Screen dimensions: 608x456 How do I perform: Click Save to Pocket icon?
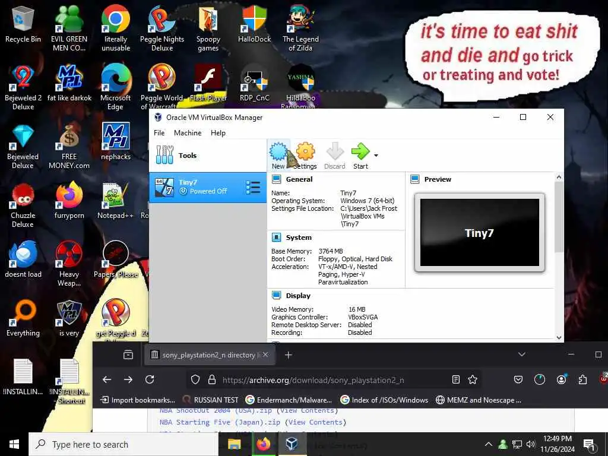click(x=518, y=379)
